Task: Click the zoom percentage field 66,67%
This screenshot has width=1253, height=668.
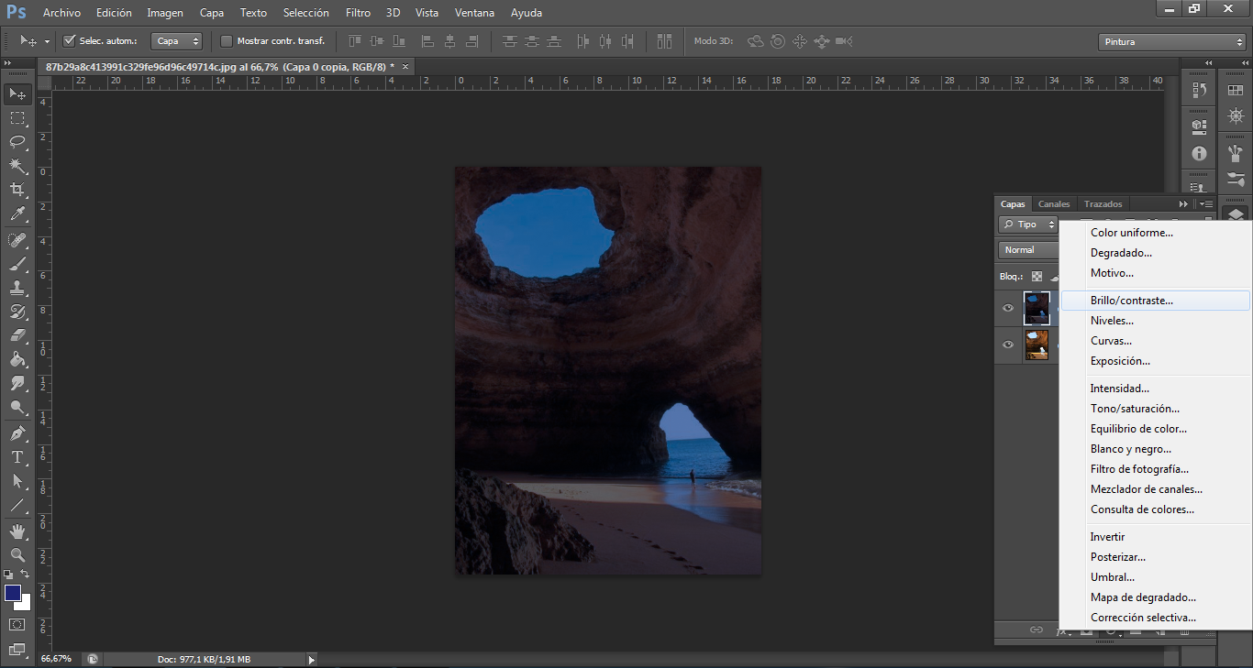Action: point(56,659)
